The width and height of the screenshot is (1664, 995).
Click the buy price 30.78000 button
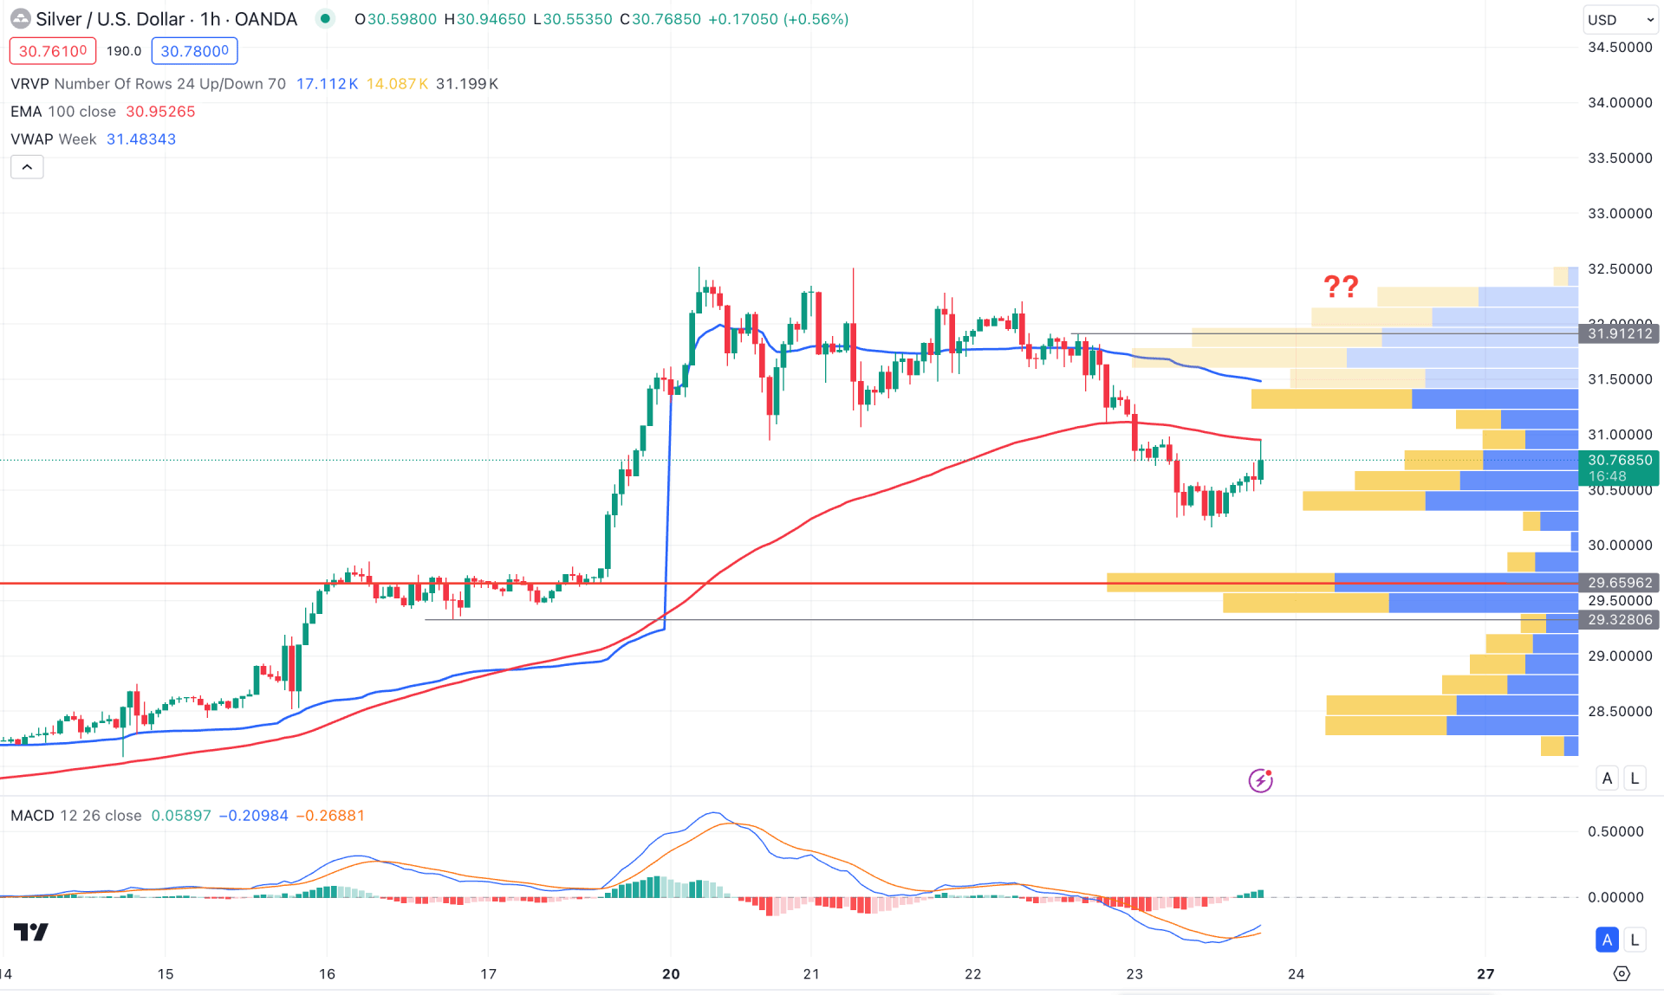coord(194,51)
